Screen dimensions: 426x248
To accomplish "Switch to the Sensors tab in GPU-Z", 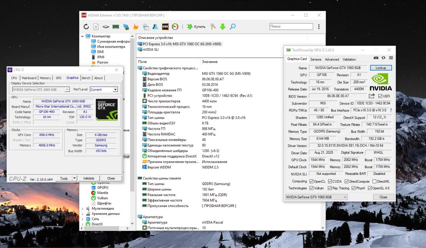I will pyautogui.click(x=316, y=60).
